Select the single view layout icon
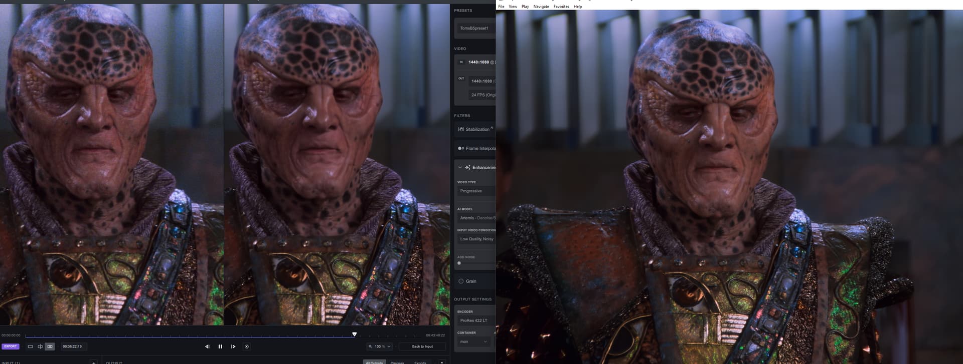 (30, 346)
